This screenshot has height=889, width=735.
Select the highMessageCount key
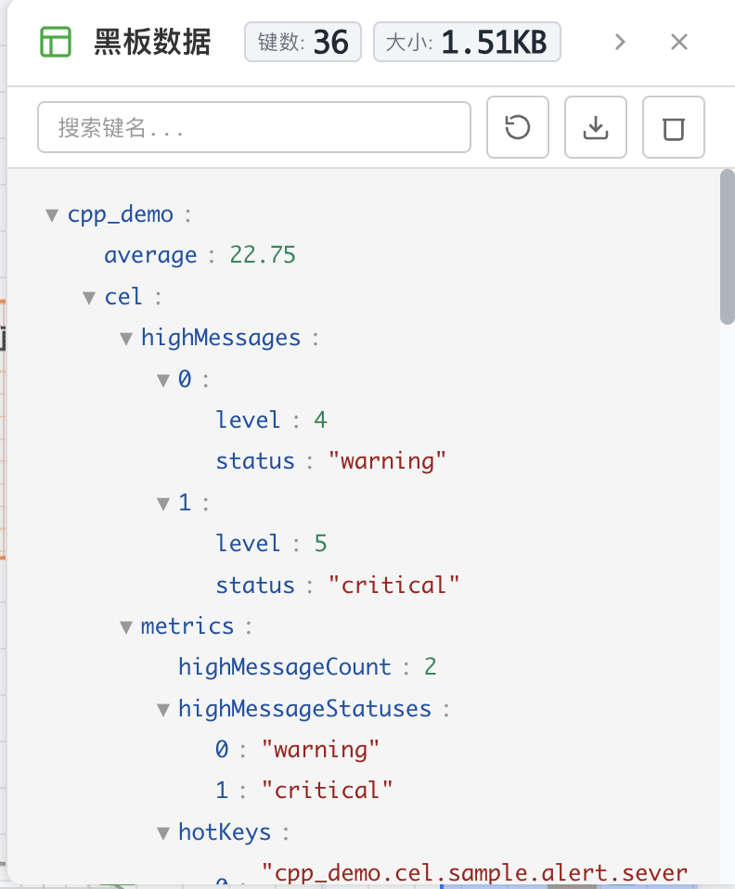tap(285, 667)
